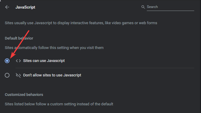Click the code brackets icon beside allow option
Screen dimensions: 201x113
coord(18,61)
